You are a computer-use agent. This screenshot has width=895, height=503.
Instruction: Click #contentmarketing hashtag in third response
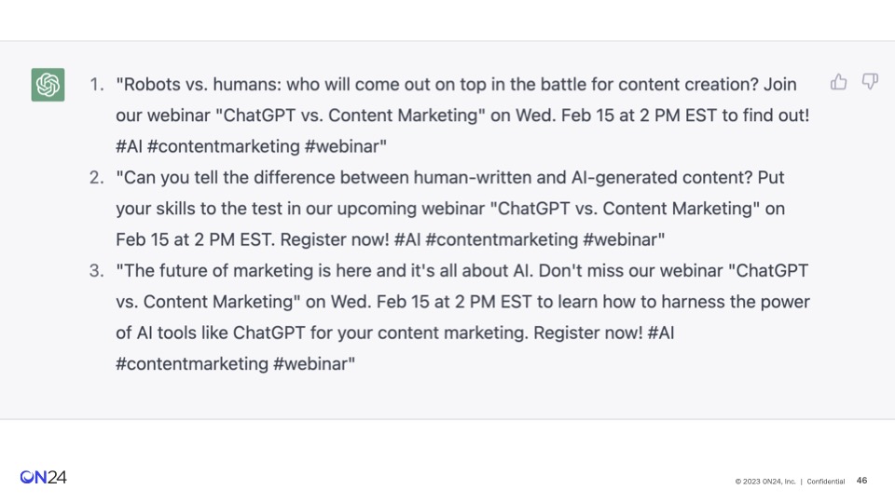pyautogui.click(x=192, y=364)
